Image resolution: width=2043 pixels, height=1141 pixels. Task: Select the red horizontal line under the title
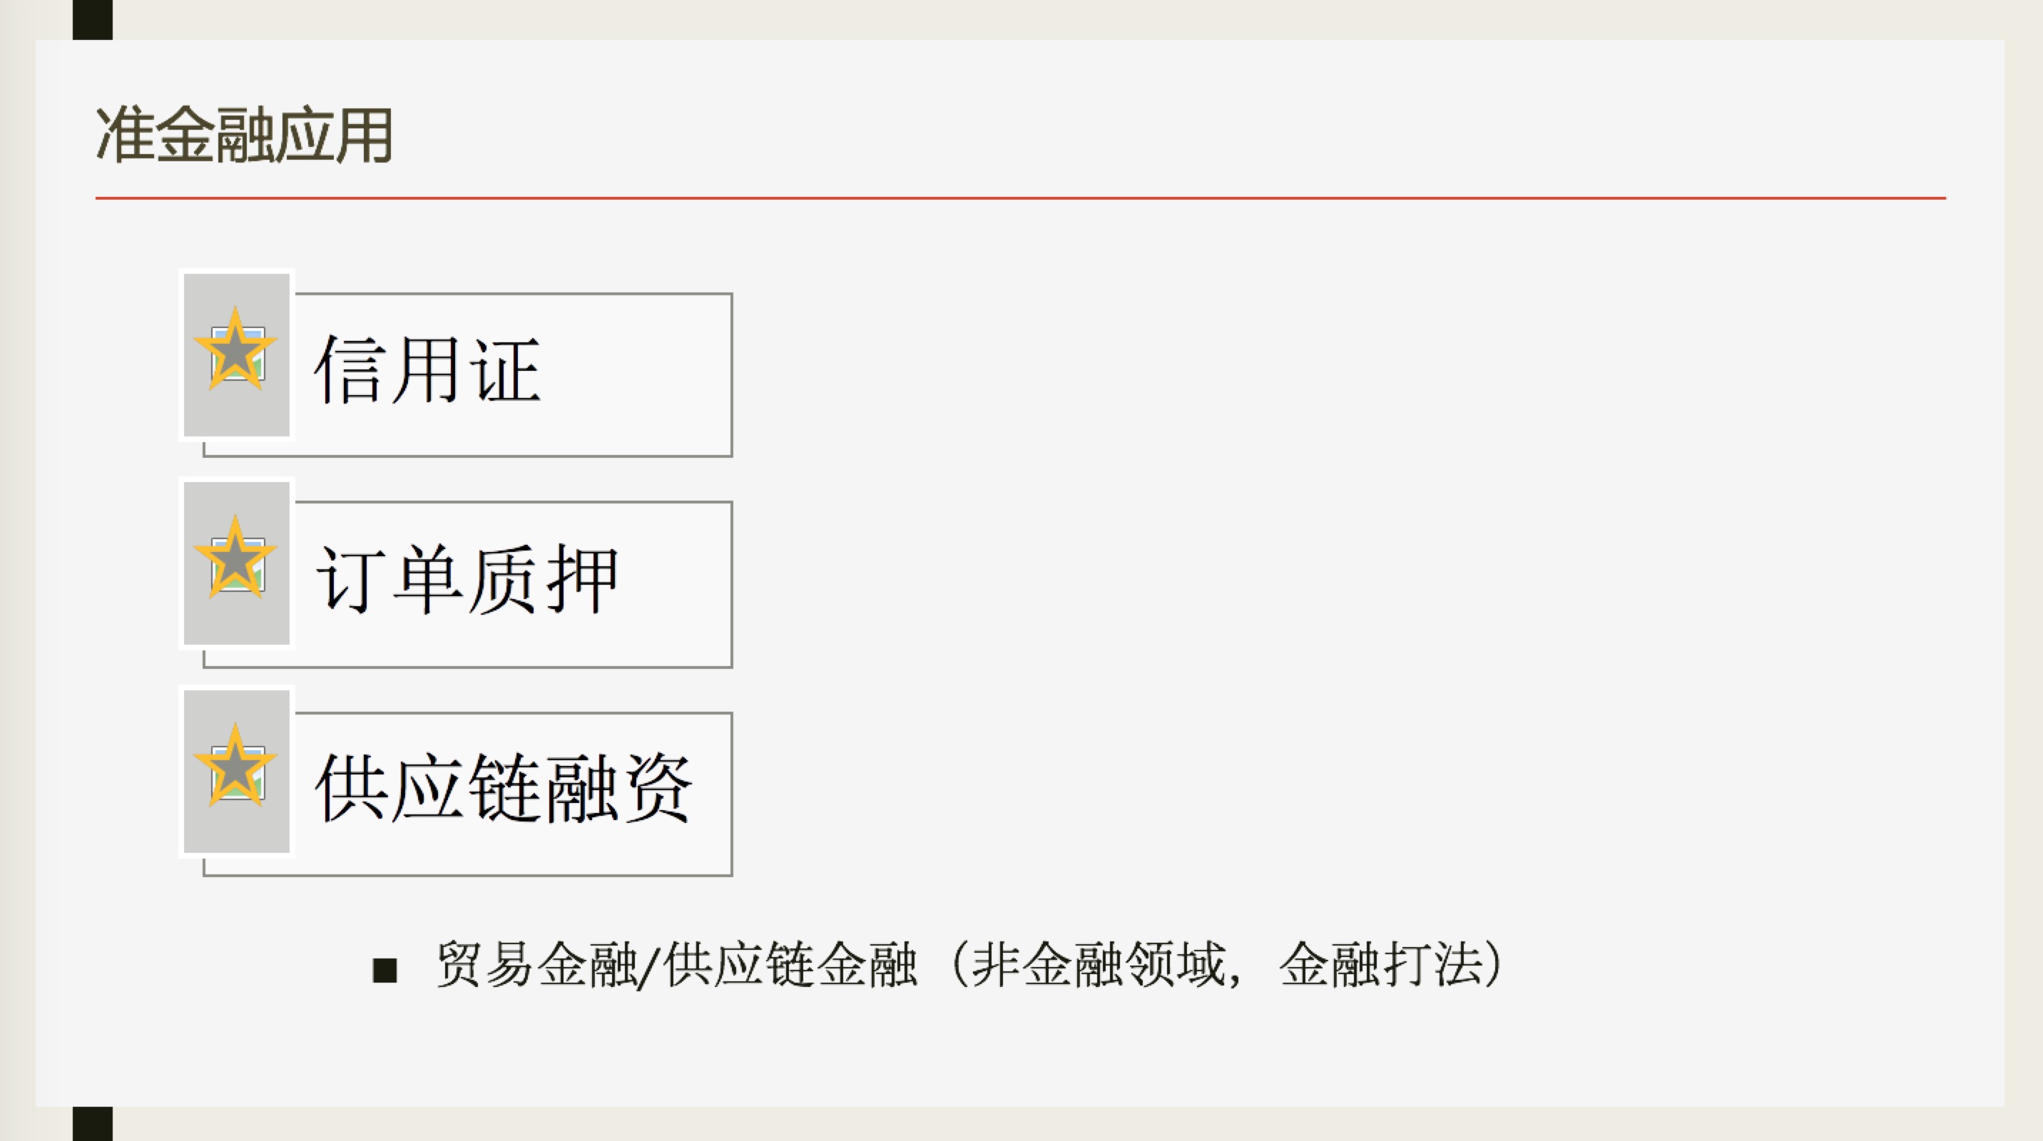[1021, 198]
